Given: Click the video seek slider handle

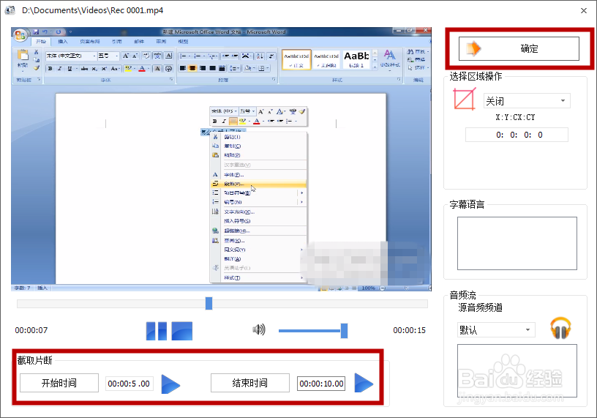Looking at the screenshot, I should pyautogui.click(x=209, y=303).
